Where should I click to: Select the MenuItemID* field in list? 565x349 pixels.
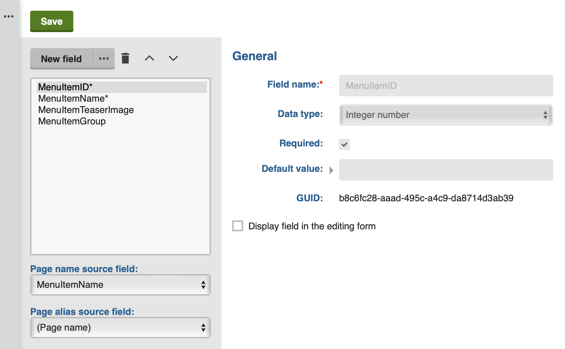[122, 87]
